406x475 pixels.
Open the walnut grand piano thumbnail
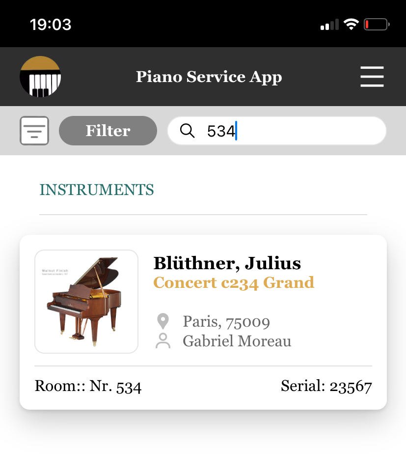click(86, 302)
